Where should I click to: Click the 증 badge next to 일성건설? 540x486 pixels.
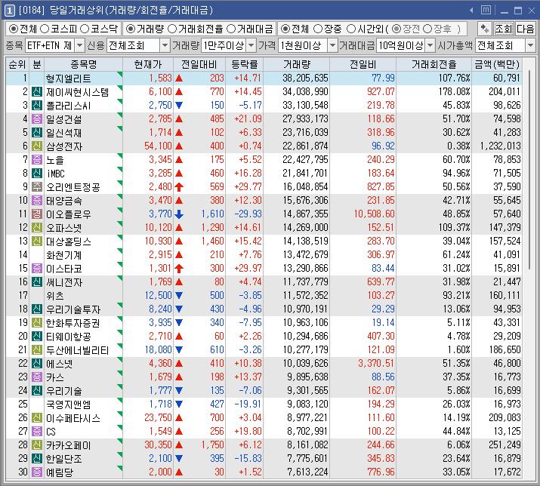coord(37,119)
